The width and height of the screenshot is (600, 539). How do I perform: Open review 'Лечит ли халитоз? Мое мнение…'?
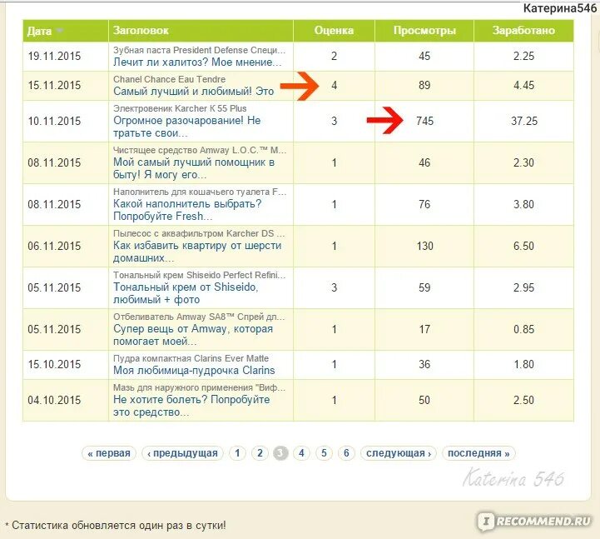(197, 62)
